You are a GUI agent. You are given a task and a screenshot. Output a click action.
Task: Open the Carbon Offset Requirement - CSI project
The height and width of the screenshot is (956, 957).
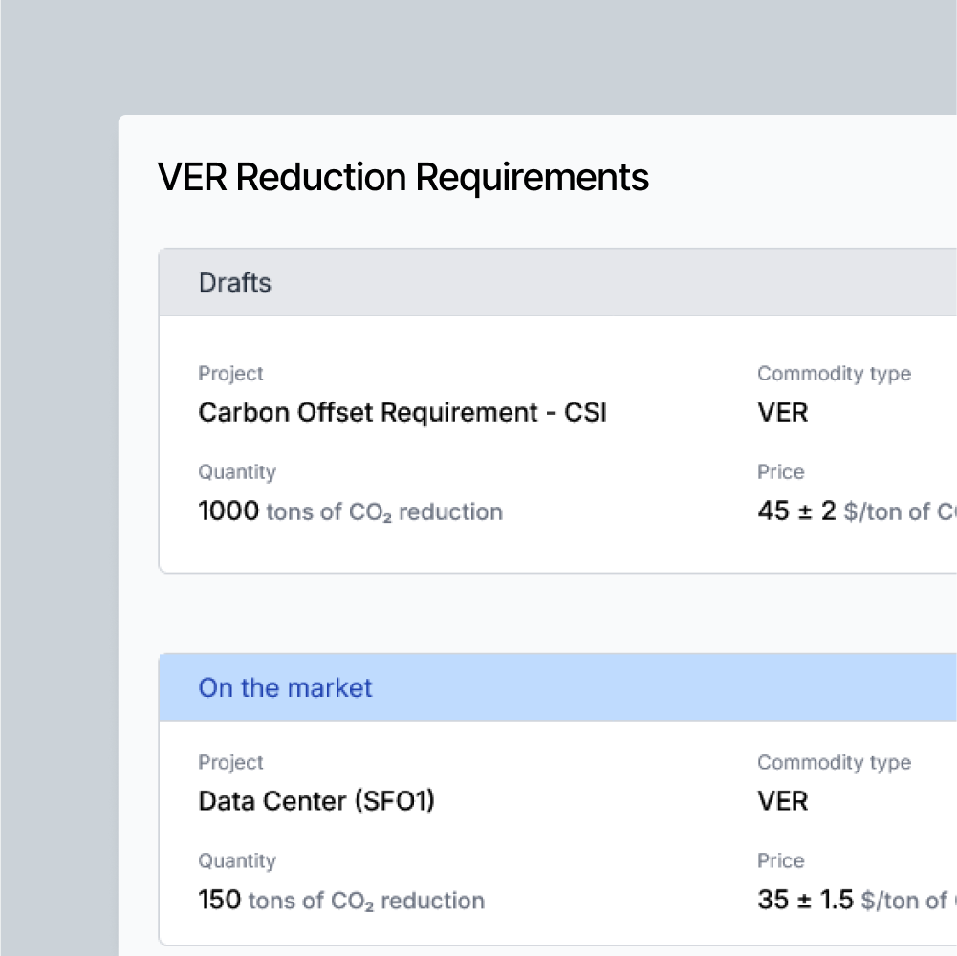pyautogui.click(x=402, y=413)
